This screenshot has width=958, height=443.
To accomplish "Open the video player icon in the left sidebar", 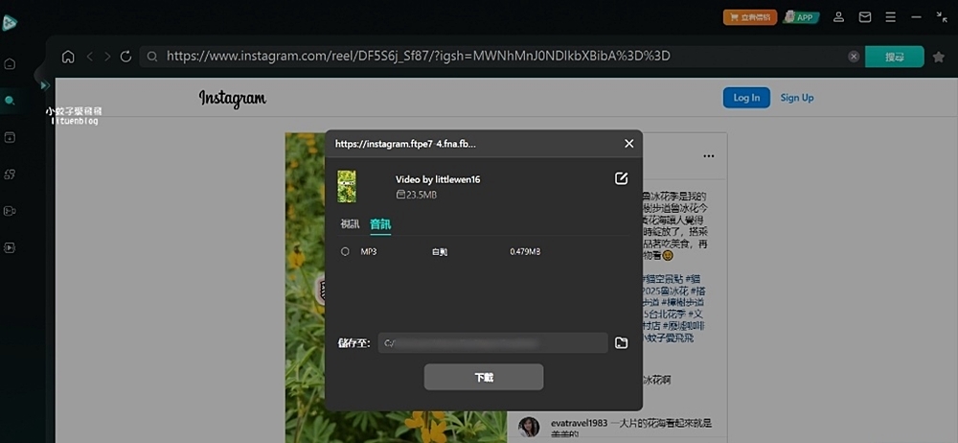I will (10, 247).
